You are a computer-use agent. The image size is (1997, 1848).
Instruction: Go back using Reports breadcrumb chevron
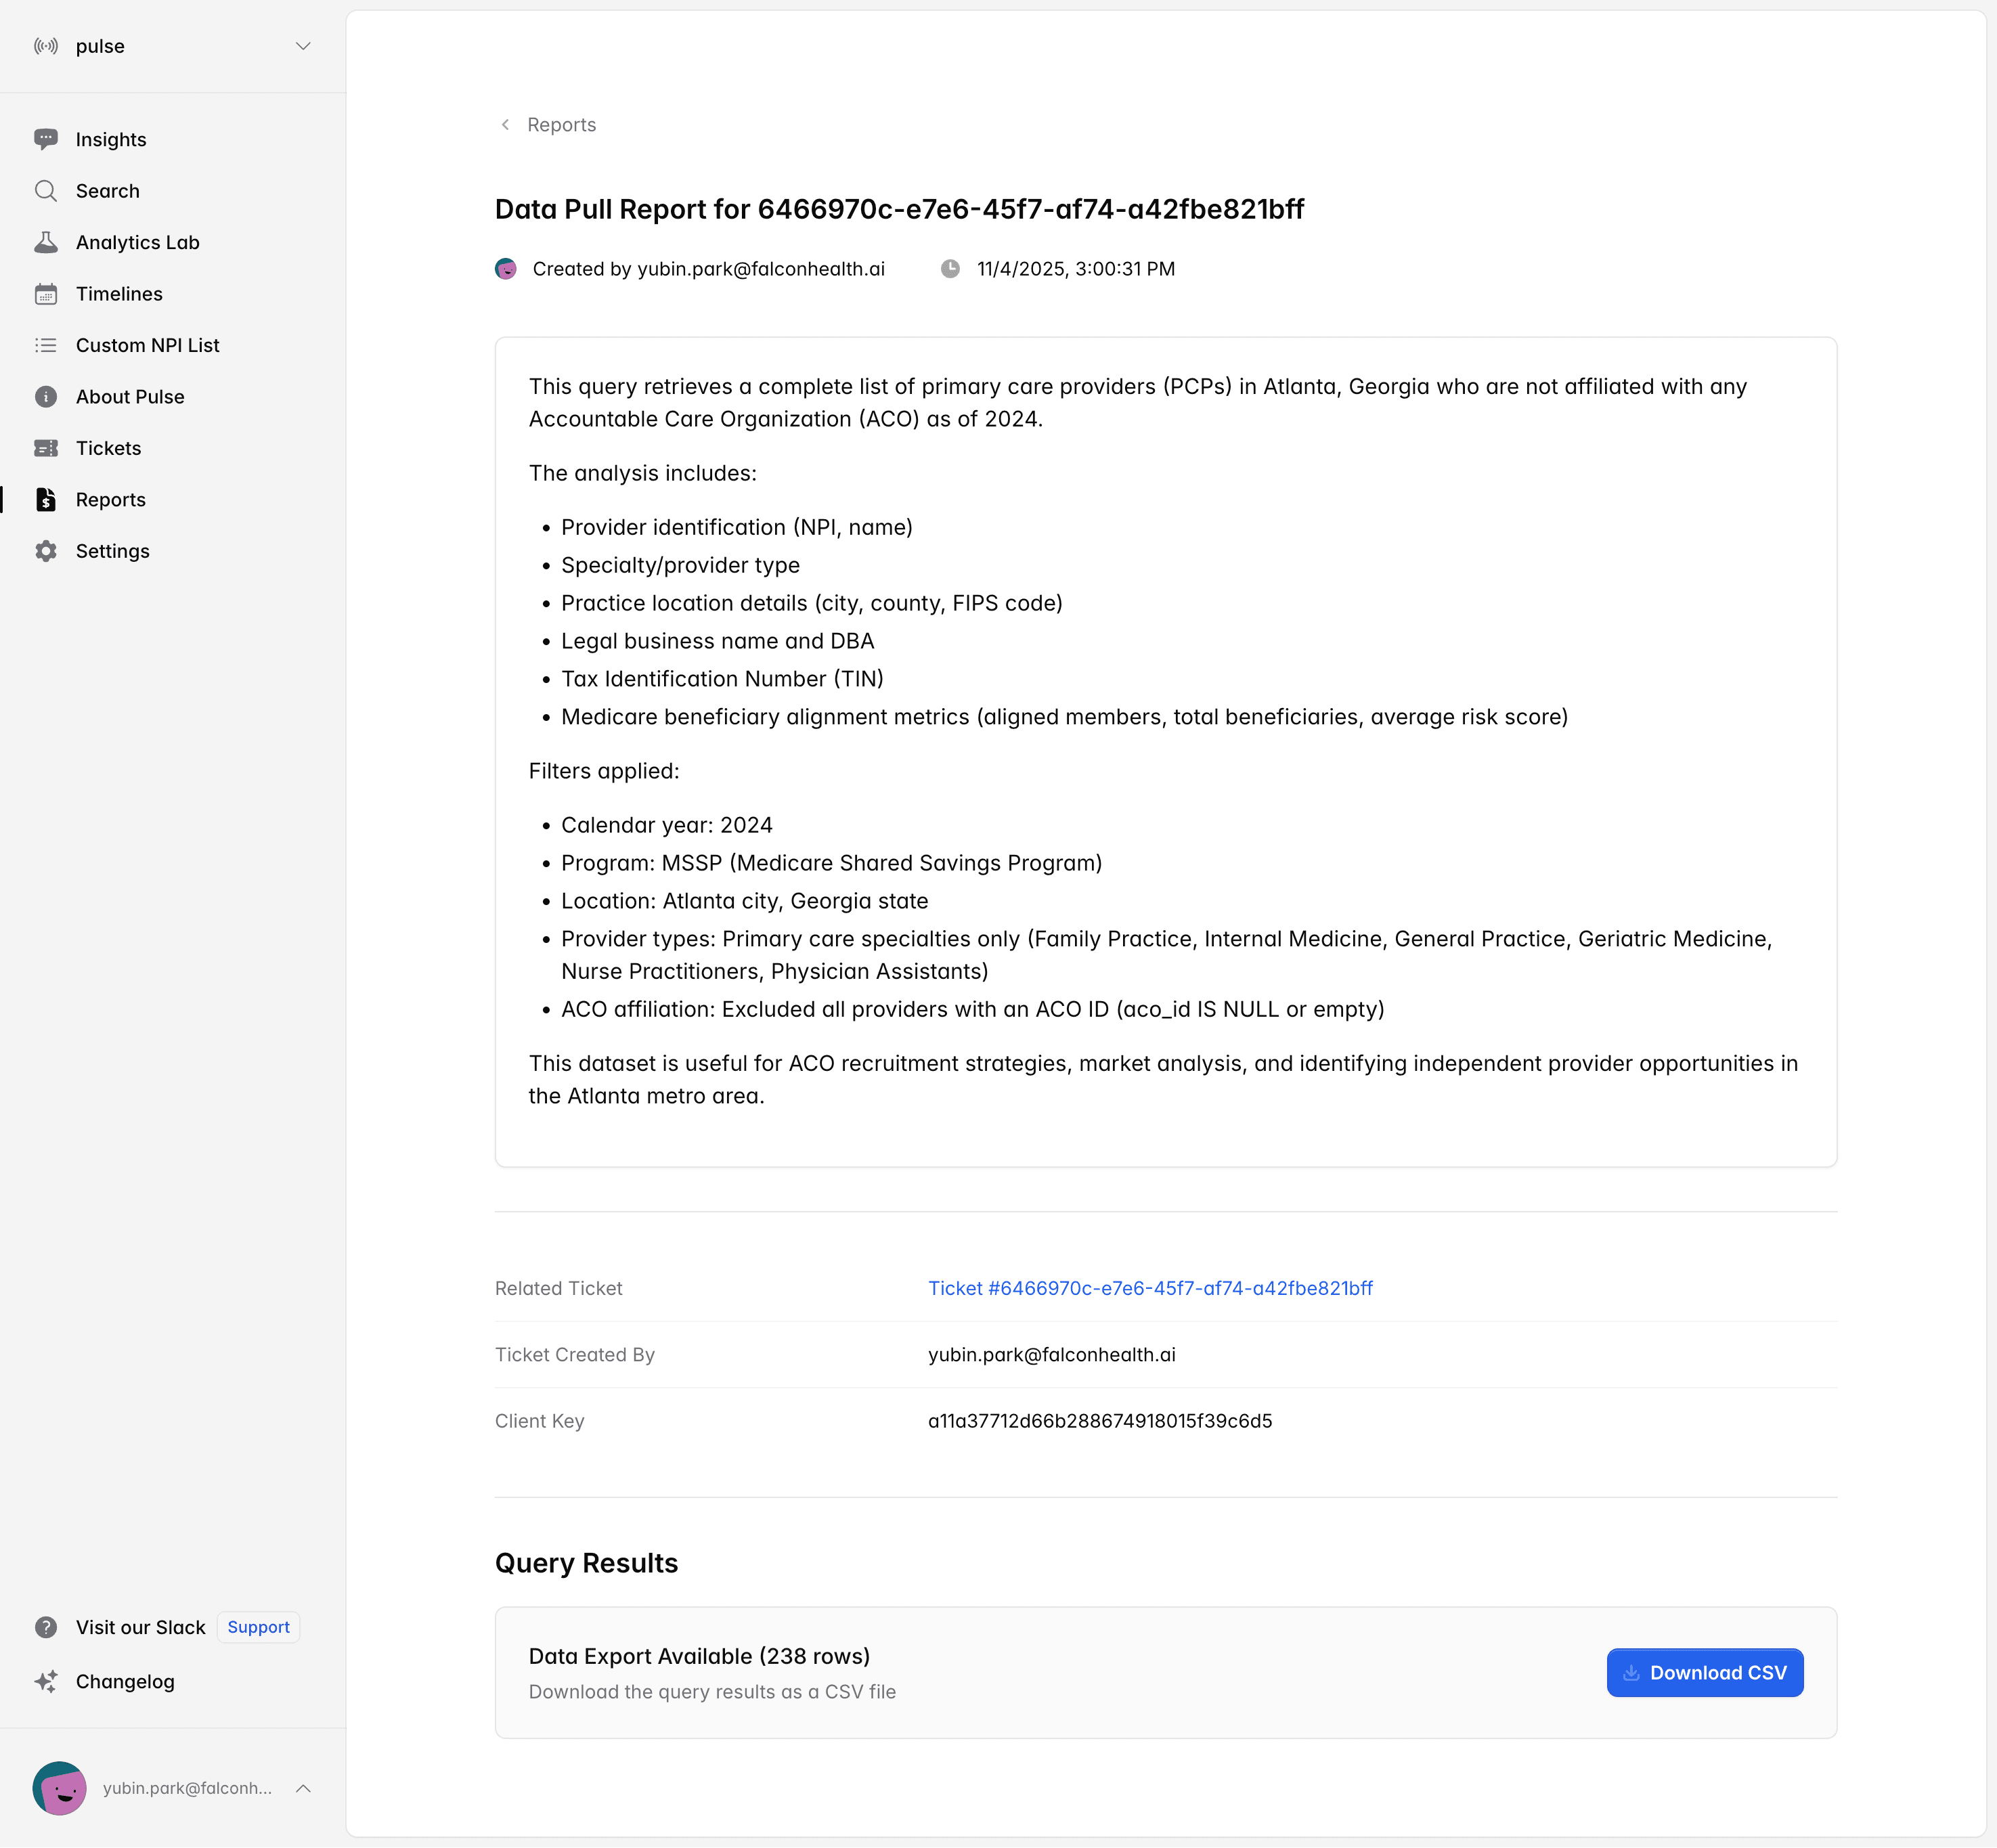[x=506, y=125]
